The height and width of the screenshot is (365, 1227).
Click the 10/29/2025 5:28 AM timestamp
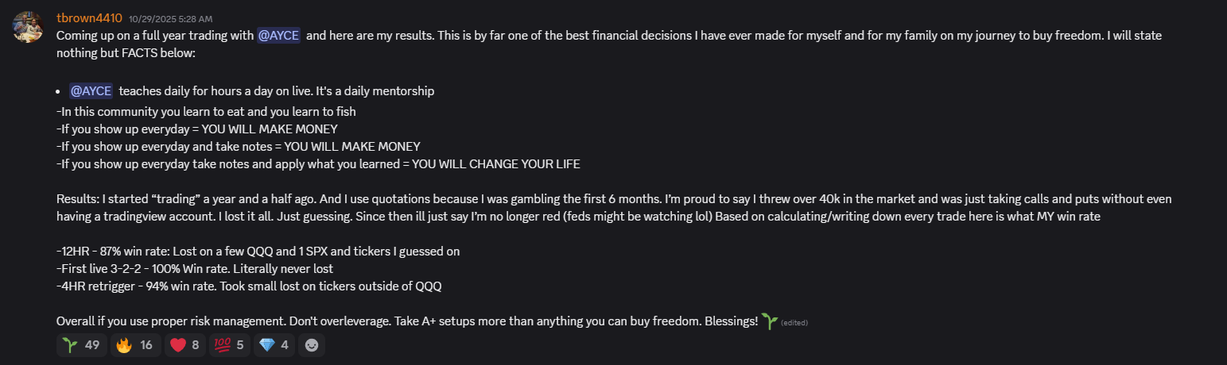pos(170,19)
